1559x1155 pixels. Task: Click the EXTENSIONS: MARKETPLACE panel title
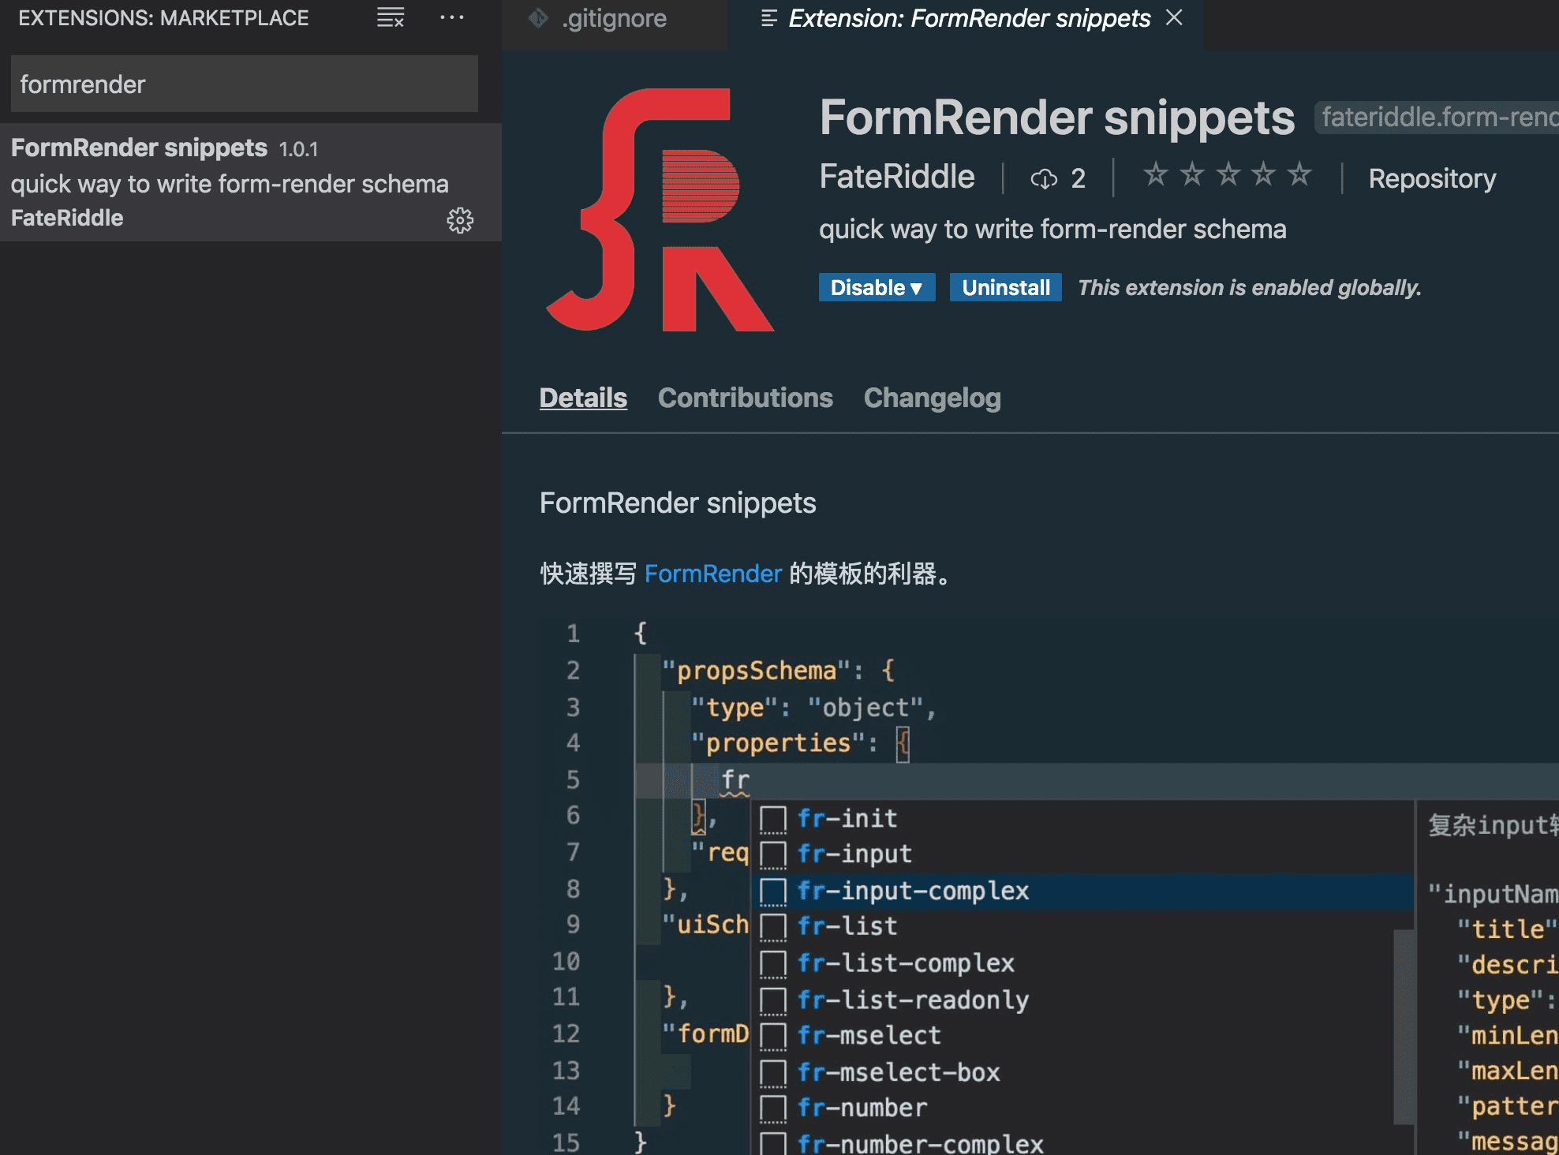(163, 17)
